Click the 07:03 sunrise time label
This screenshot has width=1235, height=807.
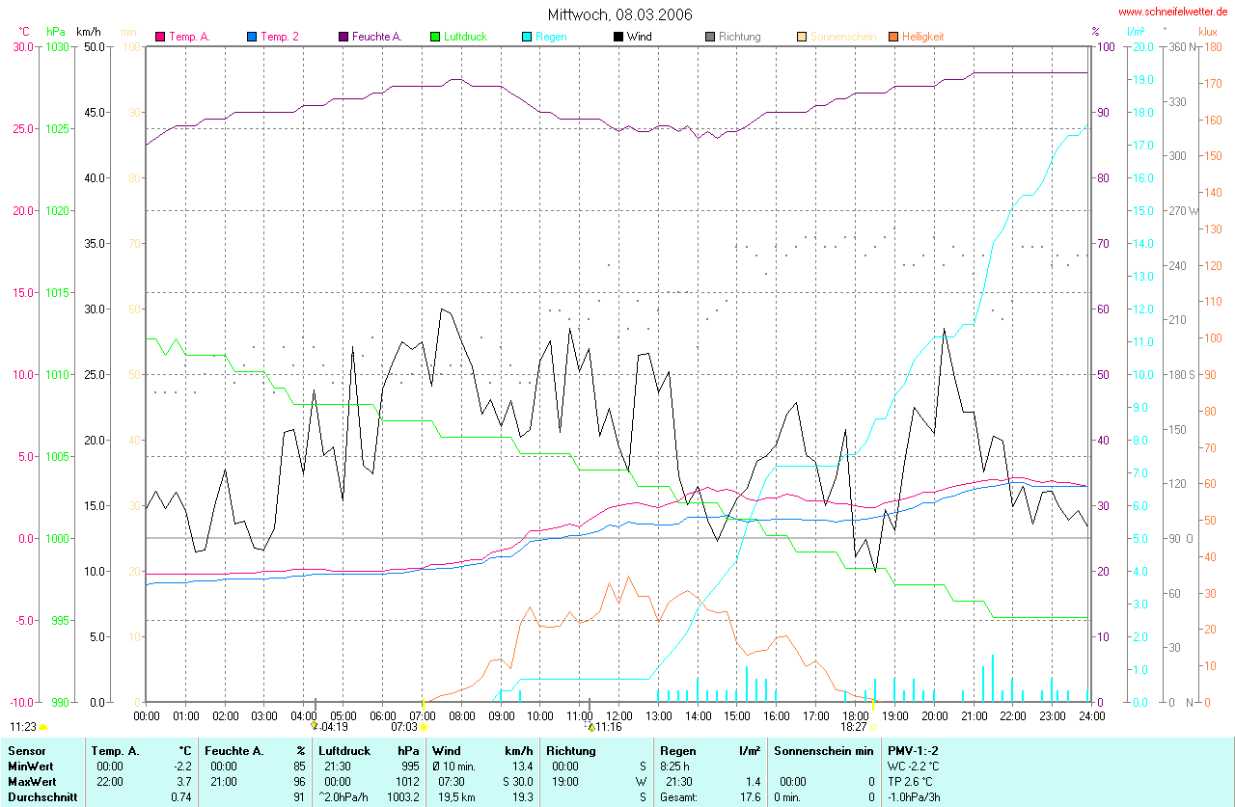(404, 728)
